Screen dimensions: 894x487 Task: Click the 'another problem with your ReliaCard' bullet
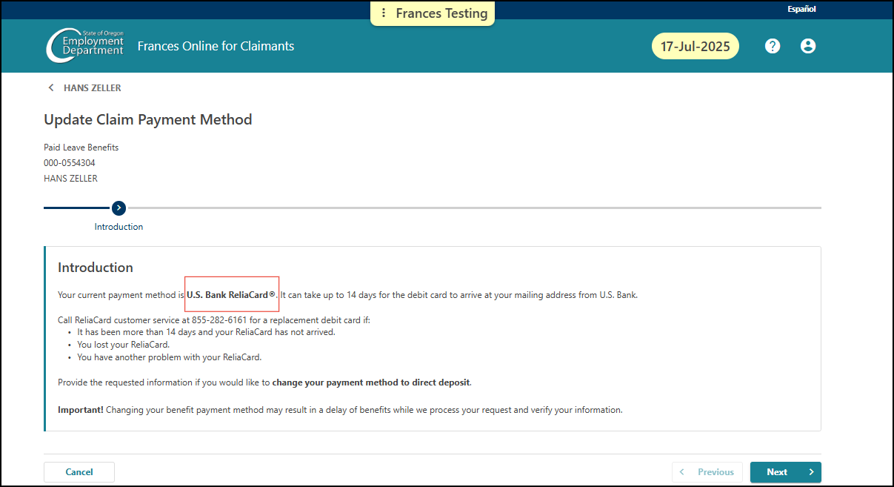point(170,357)
